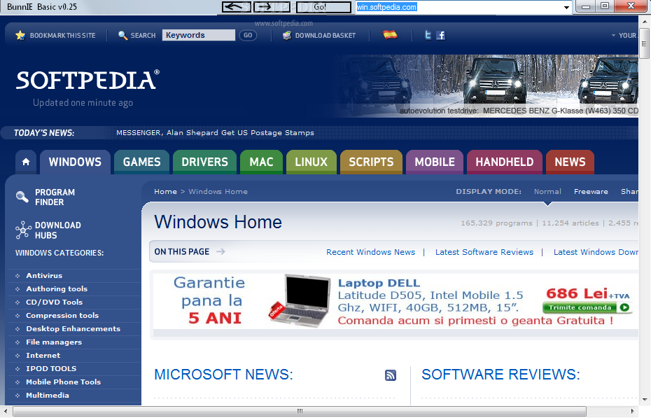
Task: Click the home icon tab
Action: coord(26,162)
